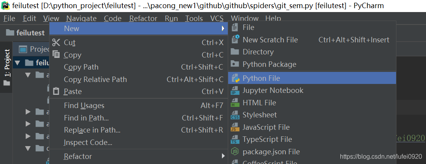Click the package.json File icon
Image resolution: width=426 pixels, height=164 pixels.
235,152
